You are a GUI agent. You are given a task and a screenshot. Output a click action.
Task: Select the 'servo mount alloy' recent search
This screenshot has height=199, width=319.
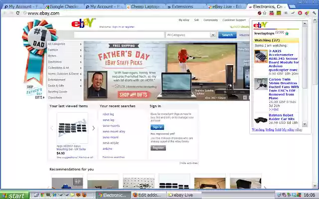114,131
